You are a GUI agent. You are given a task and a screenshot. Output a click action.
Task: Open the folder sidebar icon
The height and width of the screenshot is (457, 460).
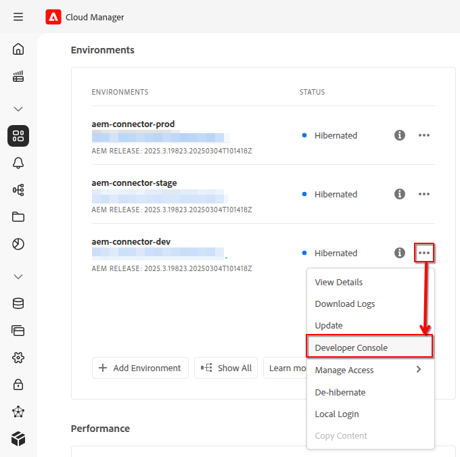coord(18,217)
